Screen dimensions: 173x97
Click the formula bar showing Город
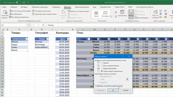click(x=109, y=25)
